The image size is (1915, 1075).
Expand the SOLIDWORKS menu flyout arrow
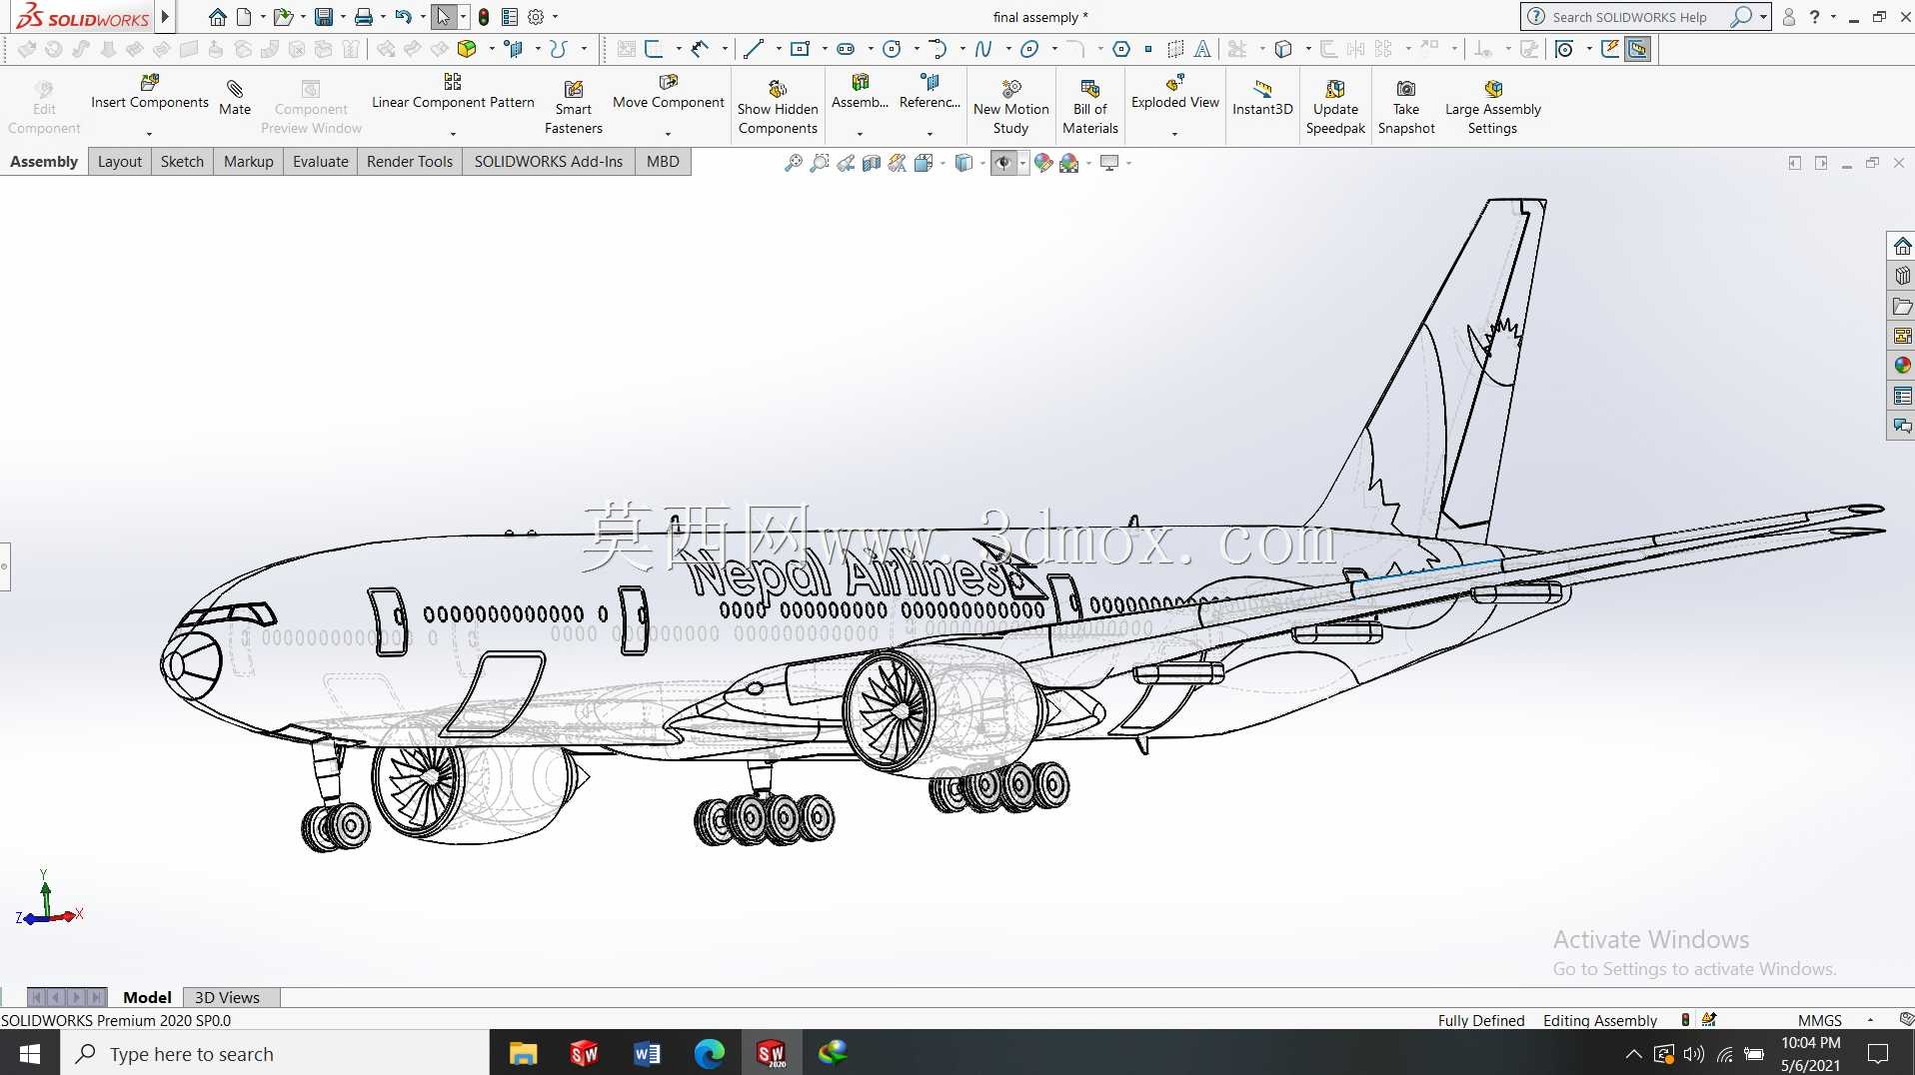coord(165,17)
